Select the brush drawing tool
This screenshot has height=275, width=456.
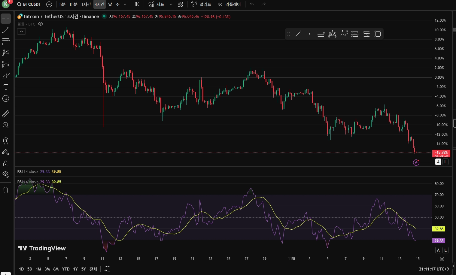pos(6,76)
